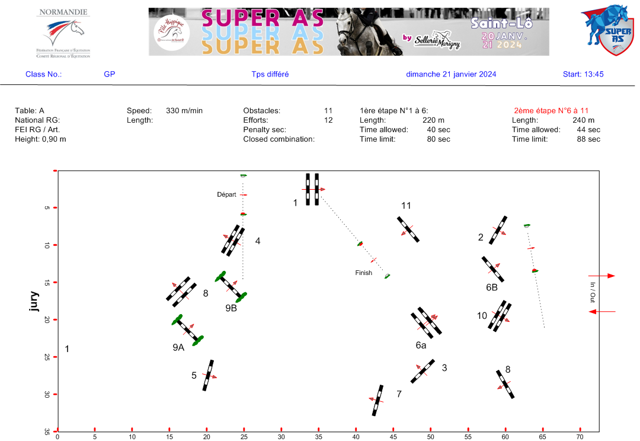
Task: Click the 'Start: 13:45' time text
Action: 583,74
